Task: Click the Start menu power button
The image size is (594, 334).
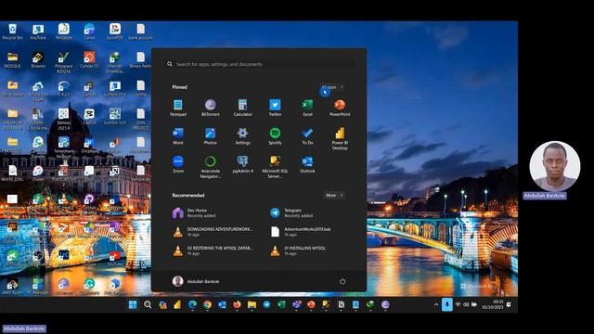Action: (x=342, y=281)
